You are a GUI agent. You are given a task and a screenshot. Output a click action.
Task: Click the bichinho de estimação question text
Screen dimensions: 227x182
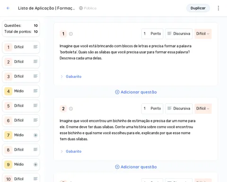[x=127, y=130]
